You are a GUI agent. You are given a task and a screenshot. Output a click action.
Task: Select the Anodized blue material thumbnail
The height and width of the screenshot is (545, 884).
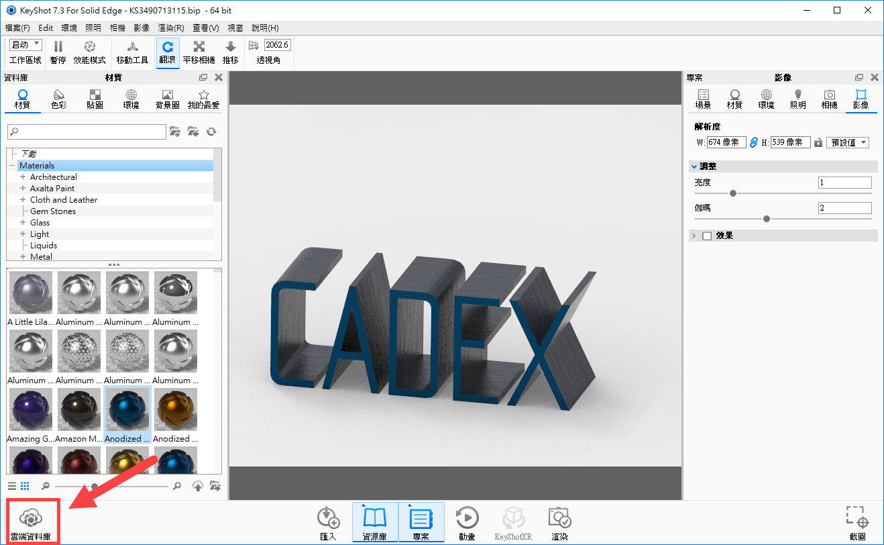point(127,410)
